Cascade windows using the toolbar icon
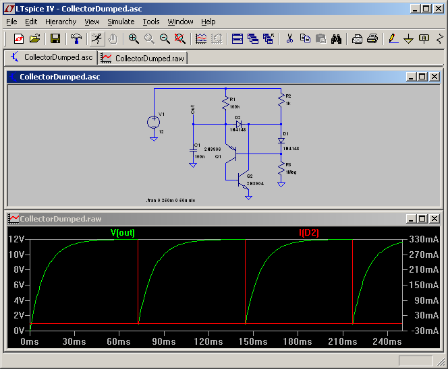This screenshot has height=369, width=448. tap(253, 38)
